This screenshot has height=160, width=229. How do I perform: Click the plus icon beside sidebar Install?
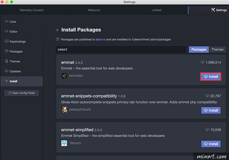click(x=7, y=81)
